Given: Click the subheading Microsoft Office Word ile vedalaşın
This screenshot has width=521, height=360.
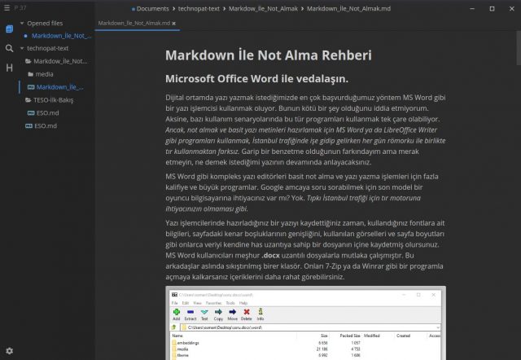Looking at the screenshot, I should pos(257,79).
